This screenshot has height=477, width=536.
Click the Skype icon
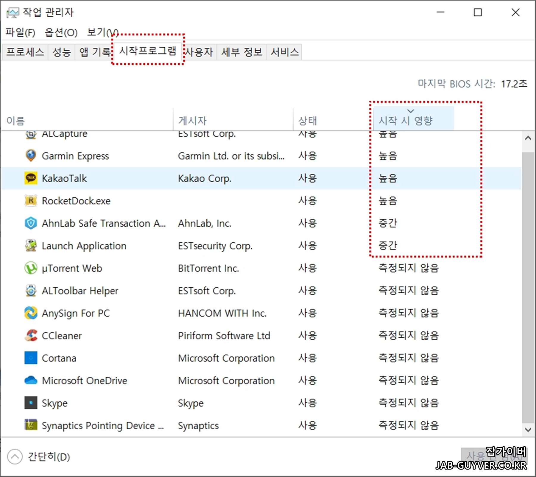[x=31, y=403]
